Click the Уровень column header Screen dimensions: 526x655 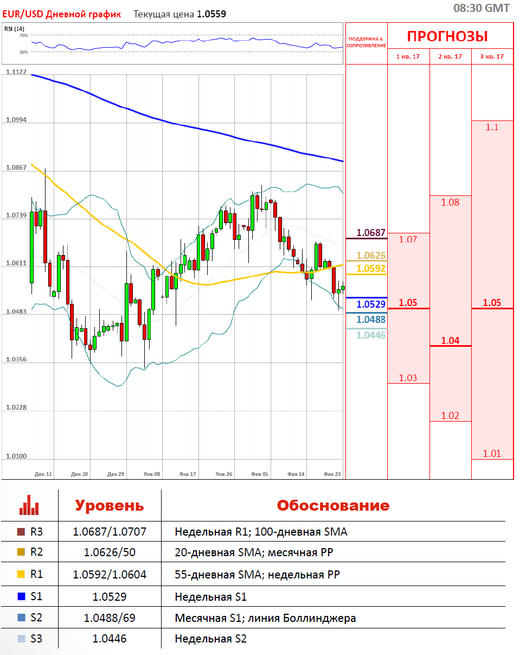point(109,505)
